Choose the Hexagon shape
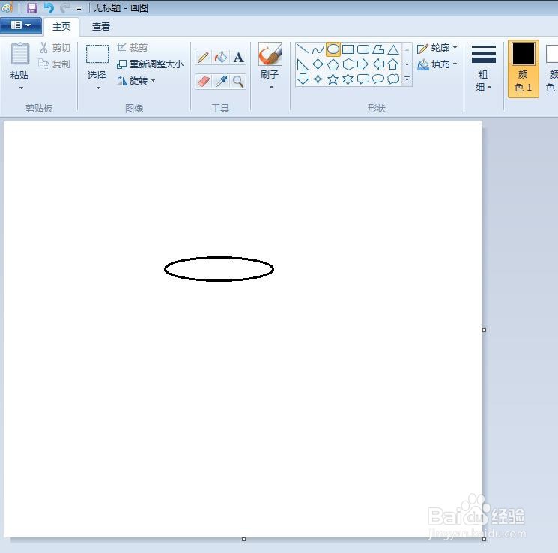The height and width of the screenshot is (553, 558). point(348,64)
